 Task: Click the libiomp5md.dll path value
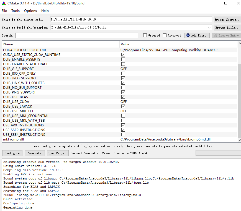point(166,139)
